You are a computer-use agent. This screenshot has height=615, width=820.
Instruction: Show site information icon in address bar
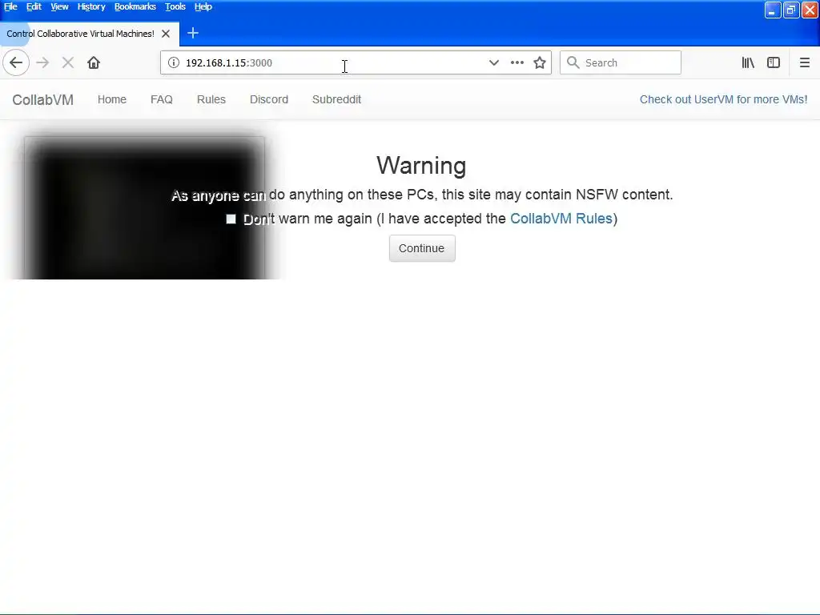tap(174, 62)
